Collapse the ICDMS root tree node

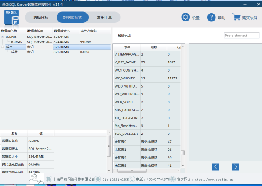(3, 37)
